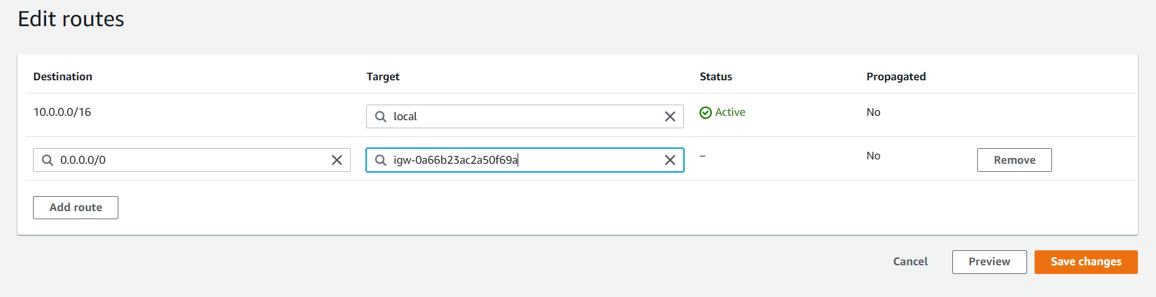Click the Propagated column header
The image size is (1156, 297).
pyautogui.click(x=896, y=77)
